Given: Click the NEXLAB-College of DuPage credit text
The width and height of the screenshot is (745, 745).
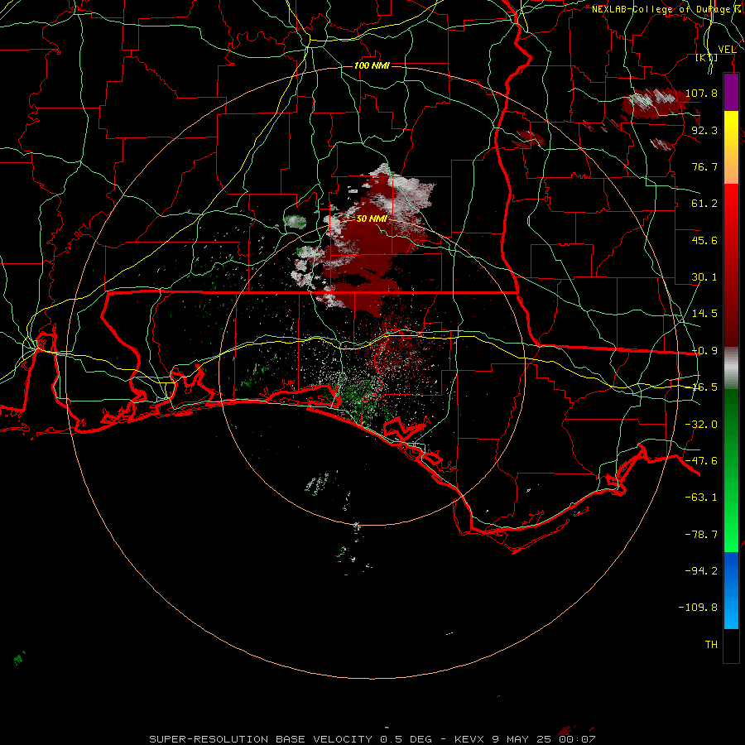Looking at the screenshot, I should [x=667, y=9].
